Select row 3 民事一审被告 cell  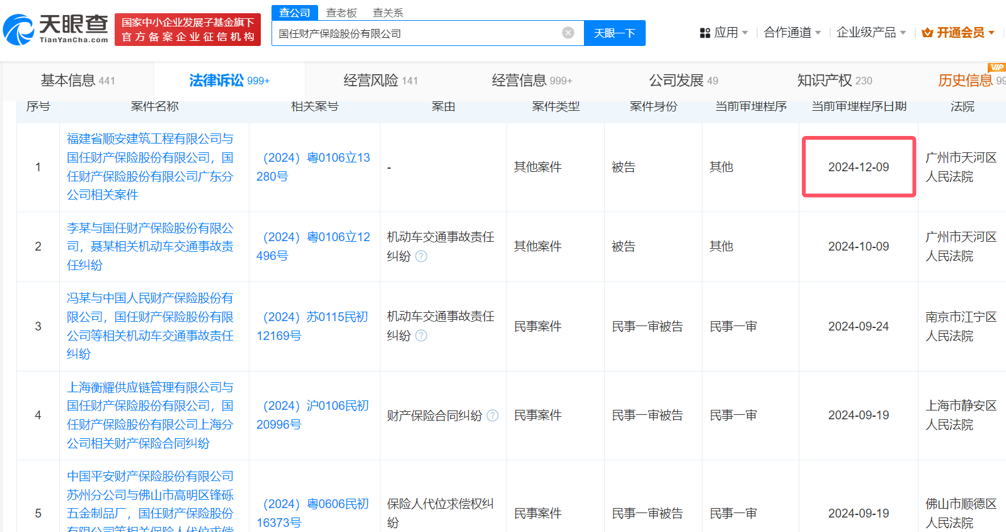pos(648,326)
